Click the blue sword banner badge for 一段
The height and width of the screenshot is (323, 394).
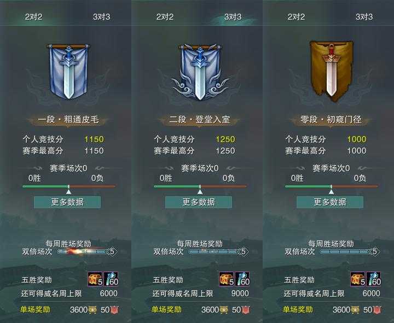[x=68, y=72]
